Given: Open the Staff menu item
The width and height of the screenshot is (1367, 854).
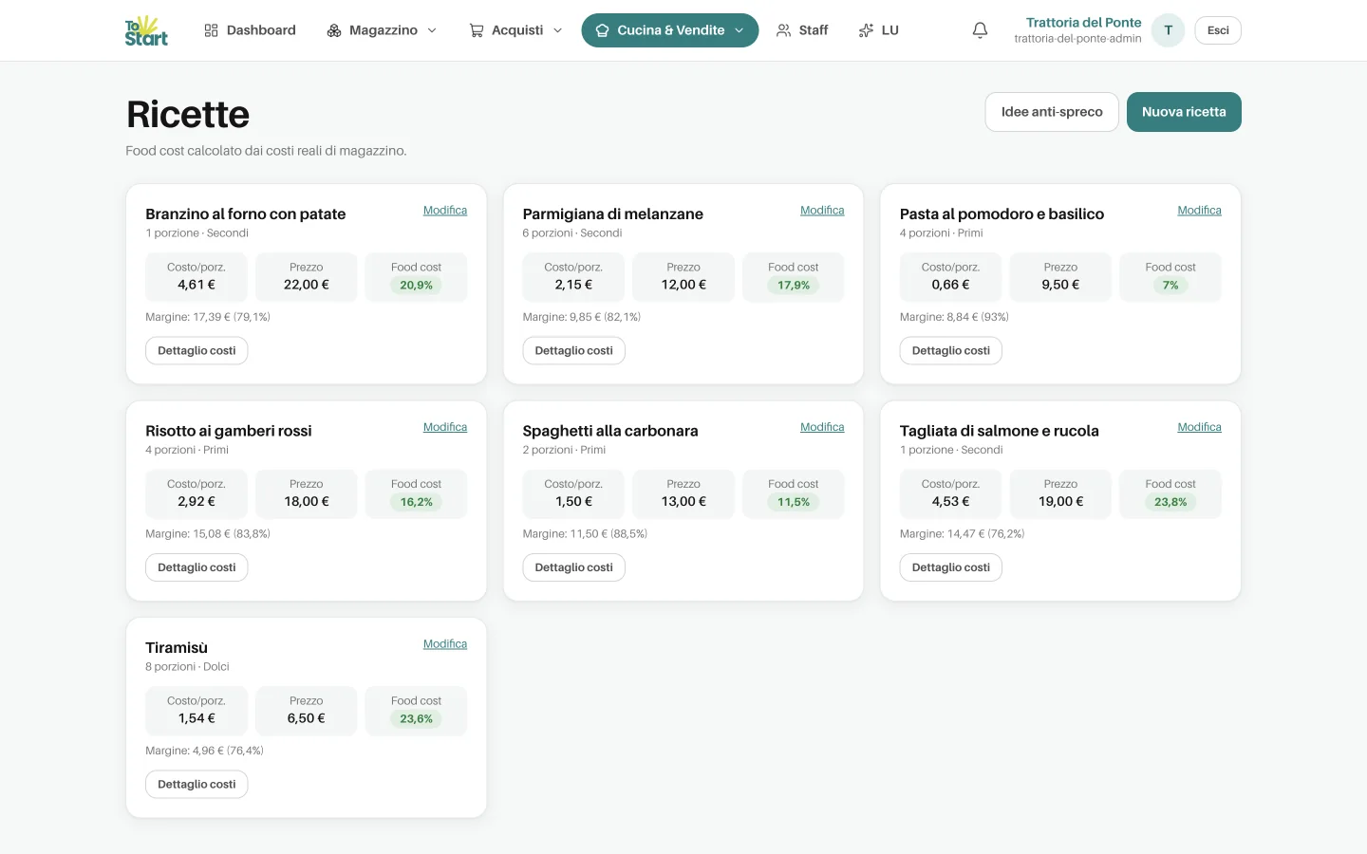Looking at the screenshot, I should point(802,30).
